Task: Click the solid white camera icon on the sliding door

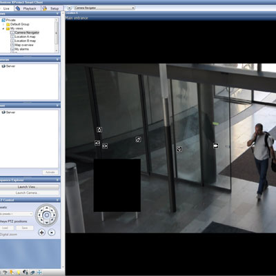Action: 215,146
